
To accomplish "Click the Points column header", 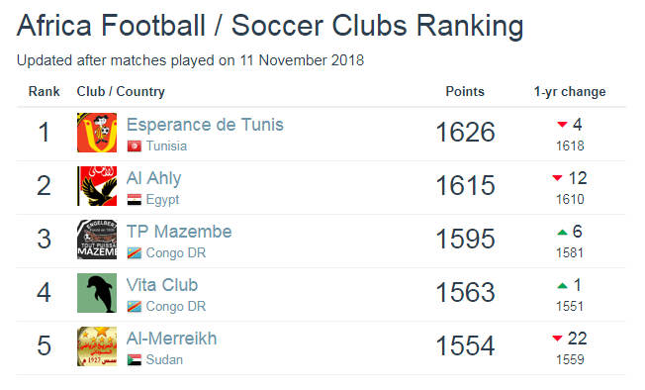I will pos(465,91).
